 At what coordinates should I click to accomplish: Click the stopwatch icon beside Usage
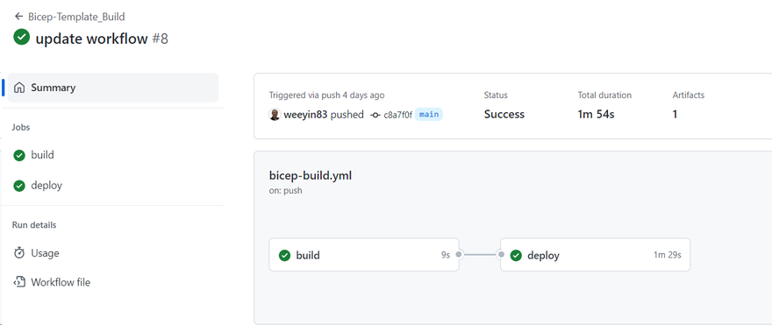(x=19, y=253)
